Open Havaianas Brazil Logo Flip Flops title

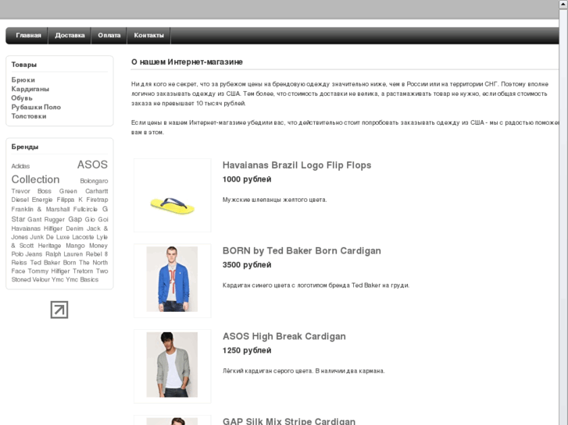[x=297, y=165]
